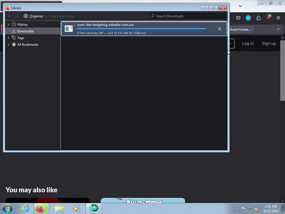The image size is (285, 214).
Task: Cancel the sonic-the-hedgehog download
Action: pos(219,29)
